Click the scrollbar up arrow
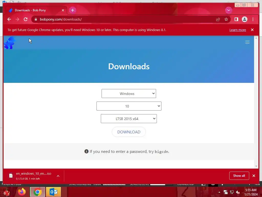Image resolution: width=262 pixels, height=197 pixels. tap(256, 38)
